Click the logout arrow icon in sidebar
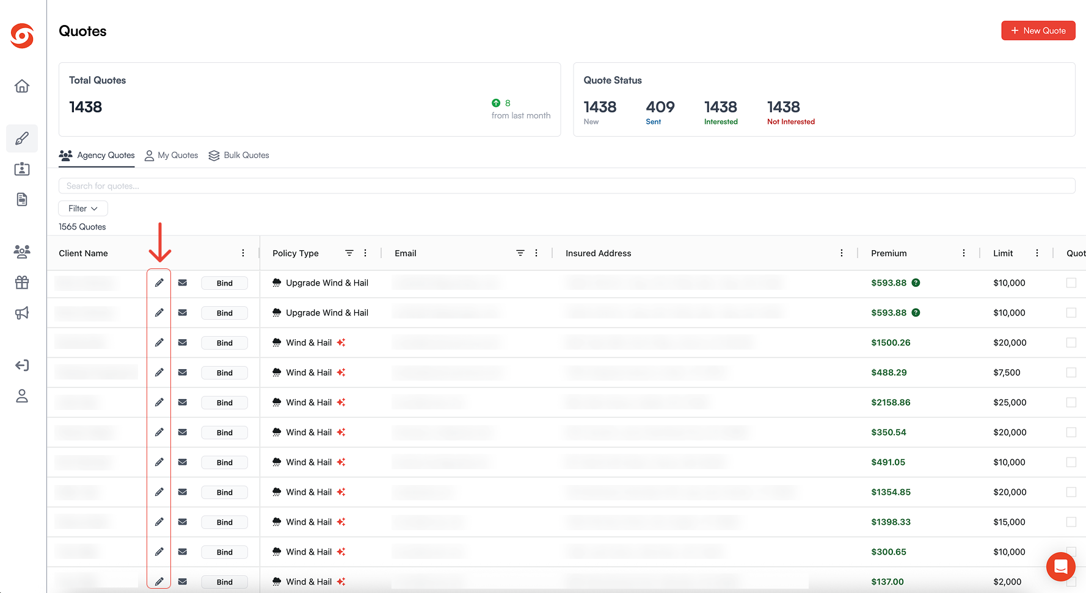This screenshot has width=1086, height=593. [22, 365]
